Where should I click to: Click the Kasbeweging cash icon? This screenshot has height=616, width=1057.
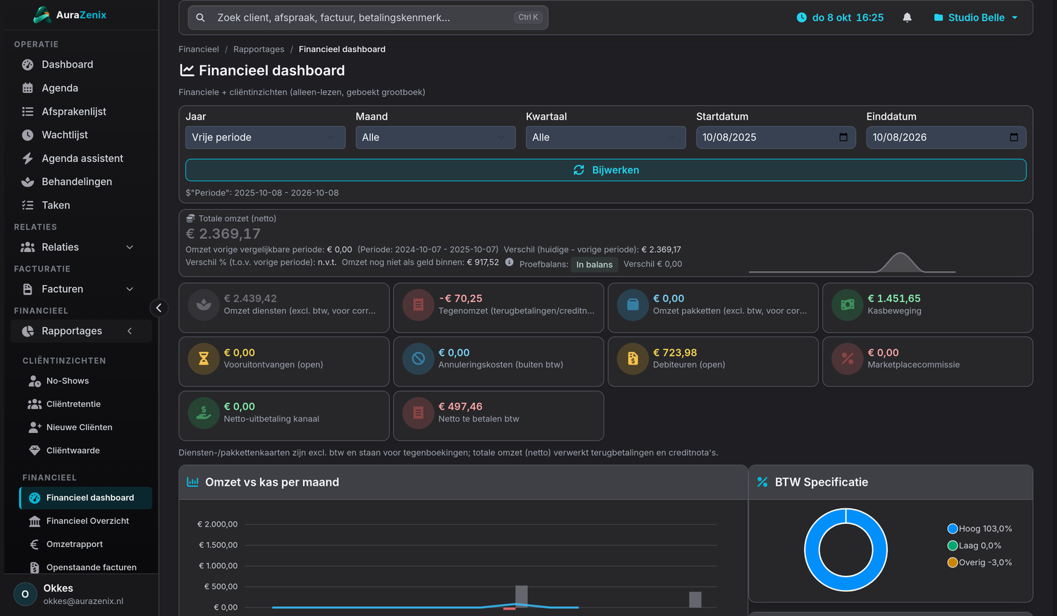[x=847, y=305]
